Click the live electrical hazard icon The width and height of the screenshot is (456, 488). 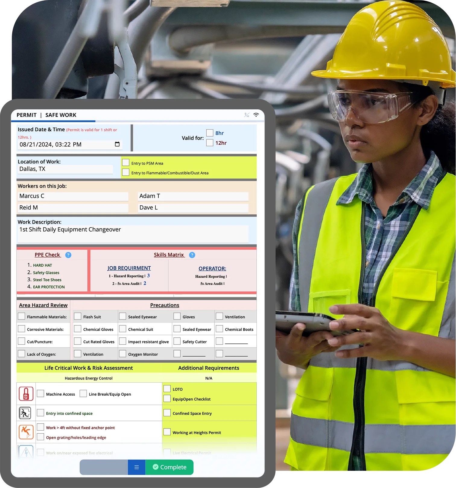click(26, 452)
